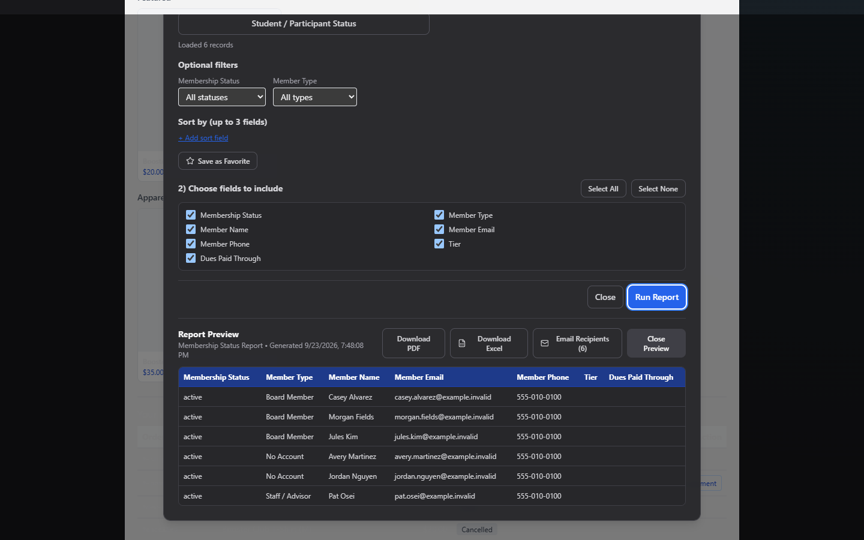Uncheck the Member Name field checkbox

[191, 229]
